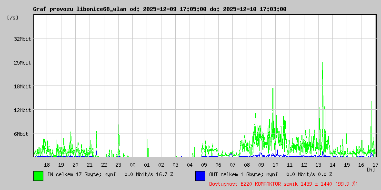Image resolution: width=381 pixels, height=190 pixels.
Task: Click hour label '03' on x-axis
Action: tap(175, 165)
